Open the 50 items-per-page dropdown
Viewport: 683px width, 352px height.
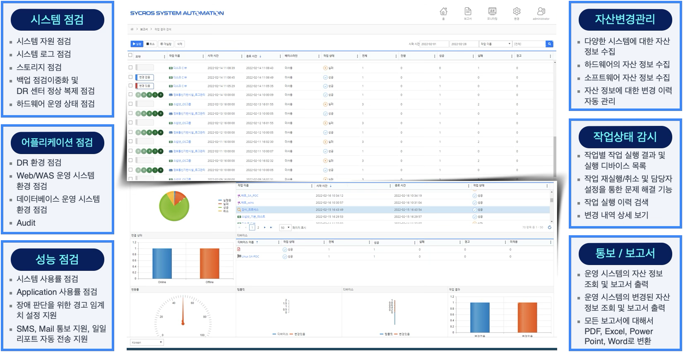285,227
